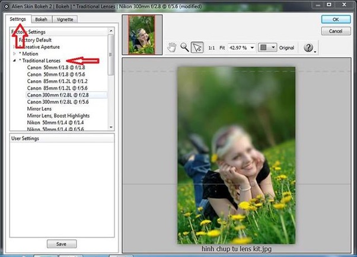Choose Canon 85mm f/1.2L @ f/5.6
Screen dimensions: 357x257
coord(57,88)
